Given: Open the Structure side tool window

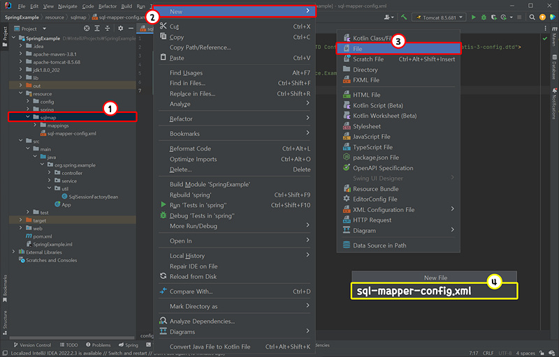Looking at the screenshot, I should pyautogui.click(x=5, y=323).
